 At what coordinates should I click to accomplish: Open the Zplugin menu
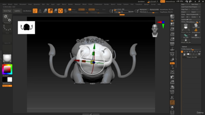point(146,4)
